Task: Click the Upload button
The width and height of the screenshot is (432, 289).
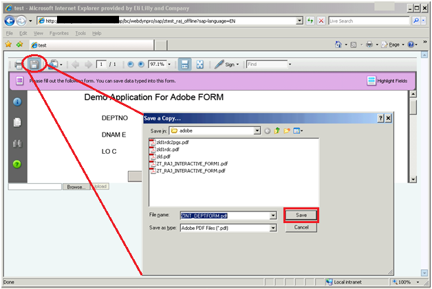Action: (x=100, y=187)
